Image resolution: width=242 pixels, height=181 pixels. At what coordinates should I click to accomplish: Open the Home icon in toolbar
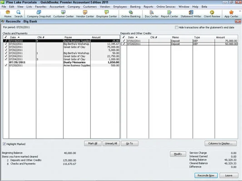click(8, 14)
